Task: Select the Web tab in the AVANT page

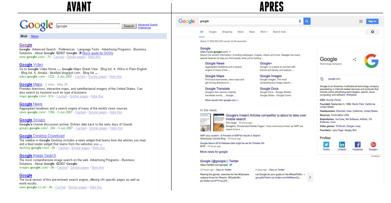Action: tap(24, 36)
